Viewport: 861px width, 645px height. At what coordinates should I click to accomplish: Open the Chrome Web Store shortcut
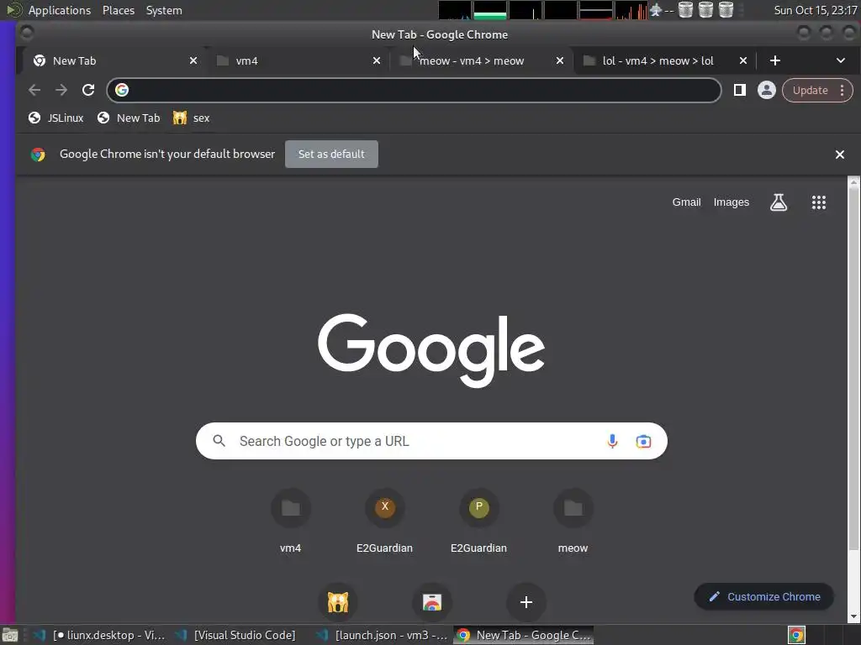(432, 602)
